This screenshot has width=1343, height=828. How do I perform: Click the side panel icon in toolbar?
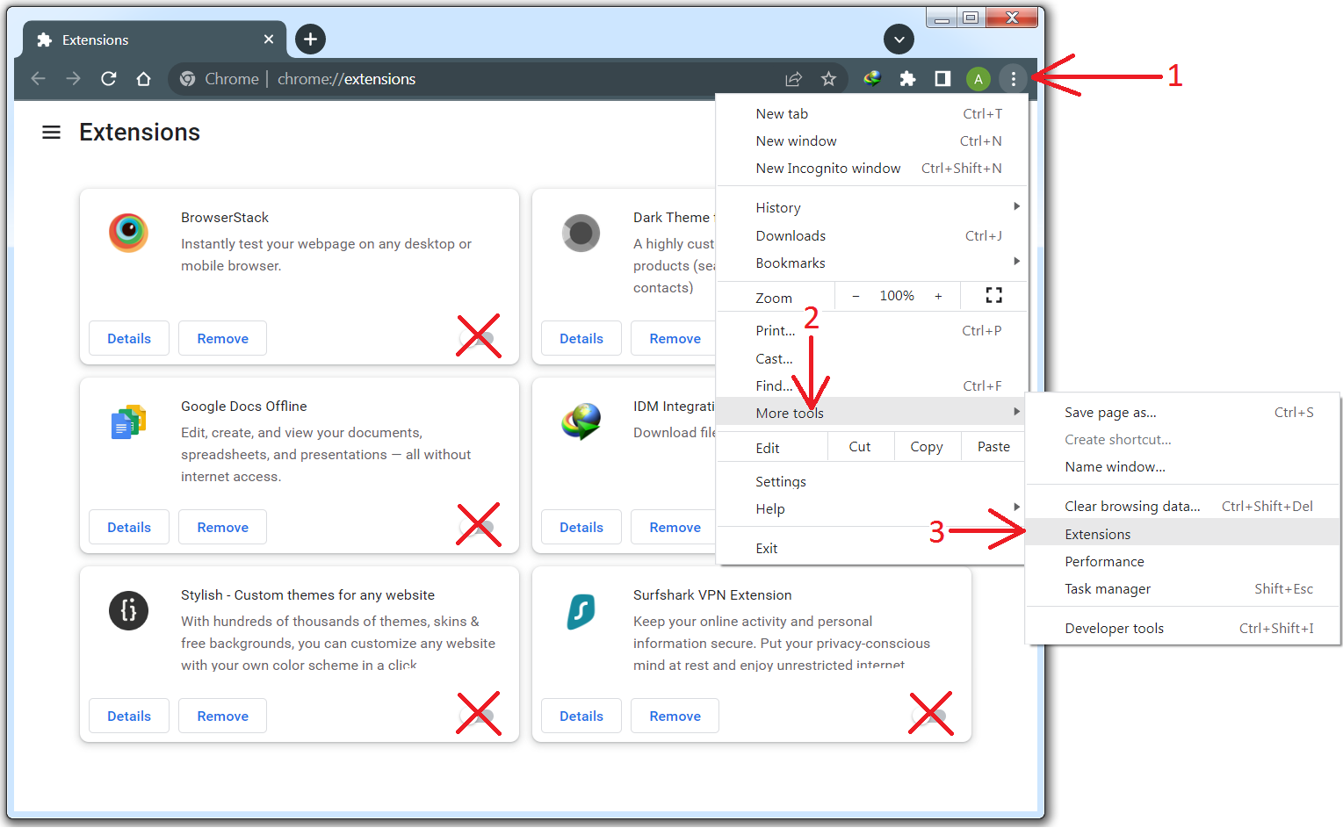coord(942,78)
